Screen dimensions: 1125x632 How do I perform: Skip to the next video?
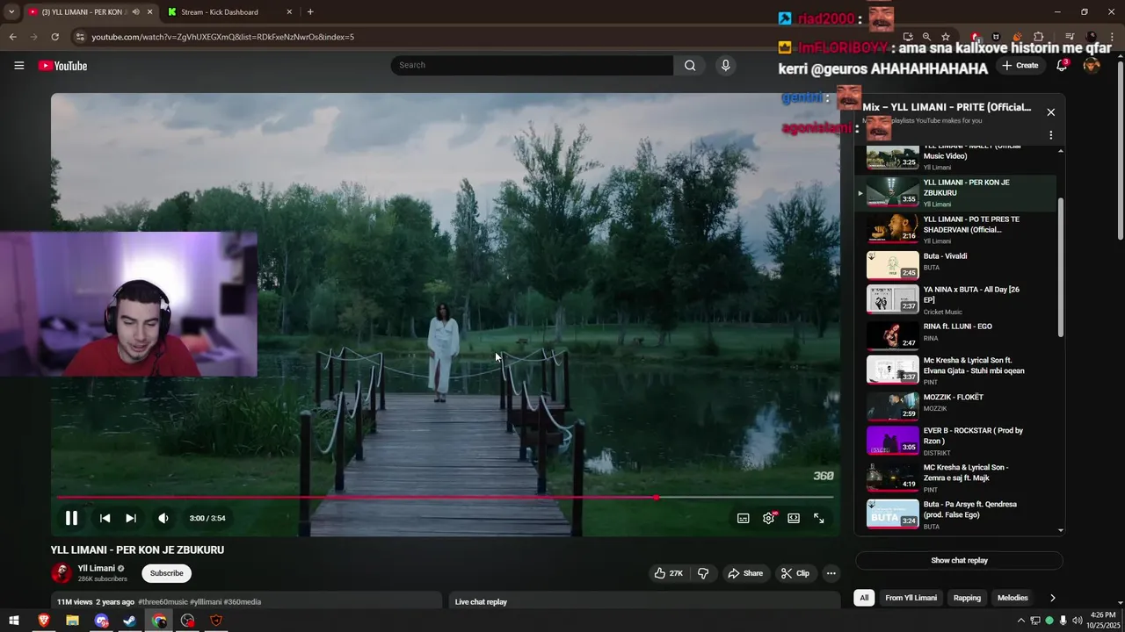point(131,518)
